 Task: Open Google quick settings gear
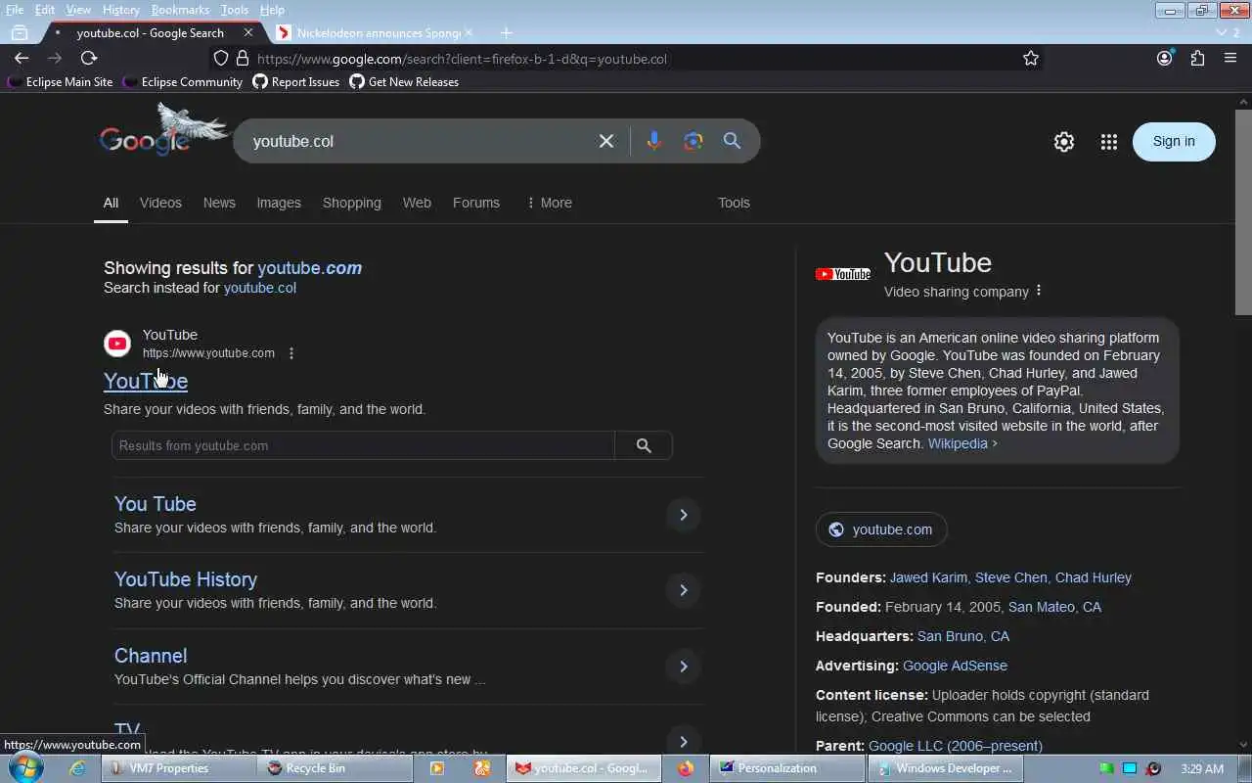click(x=1064, y=142)
